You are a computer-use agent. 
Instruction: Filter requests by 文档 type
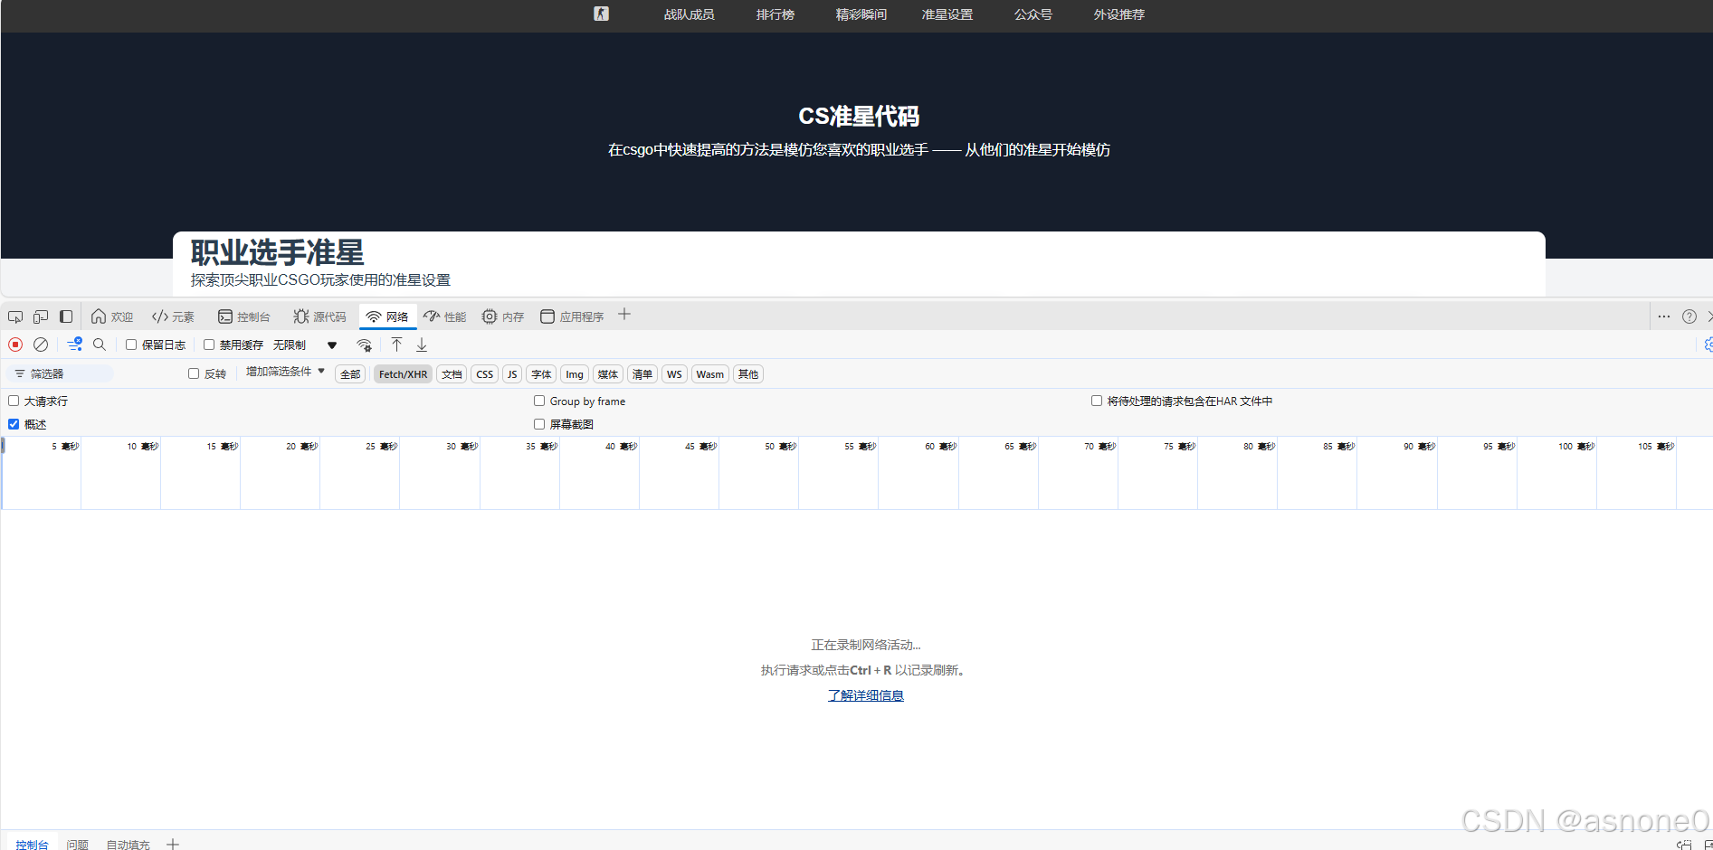pyautogui.click(x=452, y=374)
